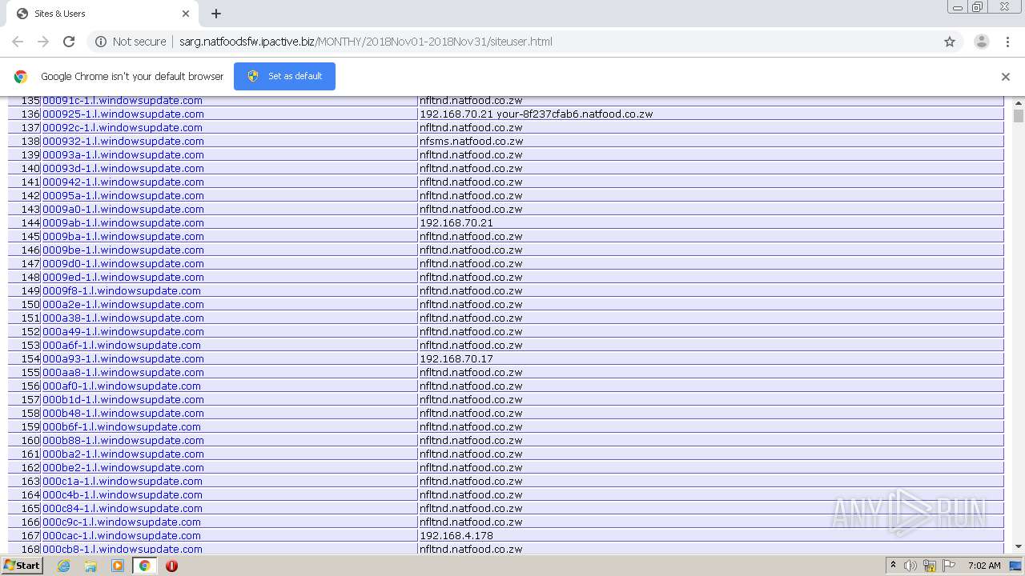The image size is (1025, 576).
Task: Click the page scrollbar down arrow
Action: pyautogui.click(x=1019, y=547)
